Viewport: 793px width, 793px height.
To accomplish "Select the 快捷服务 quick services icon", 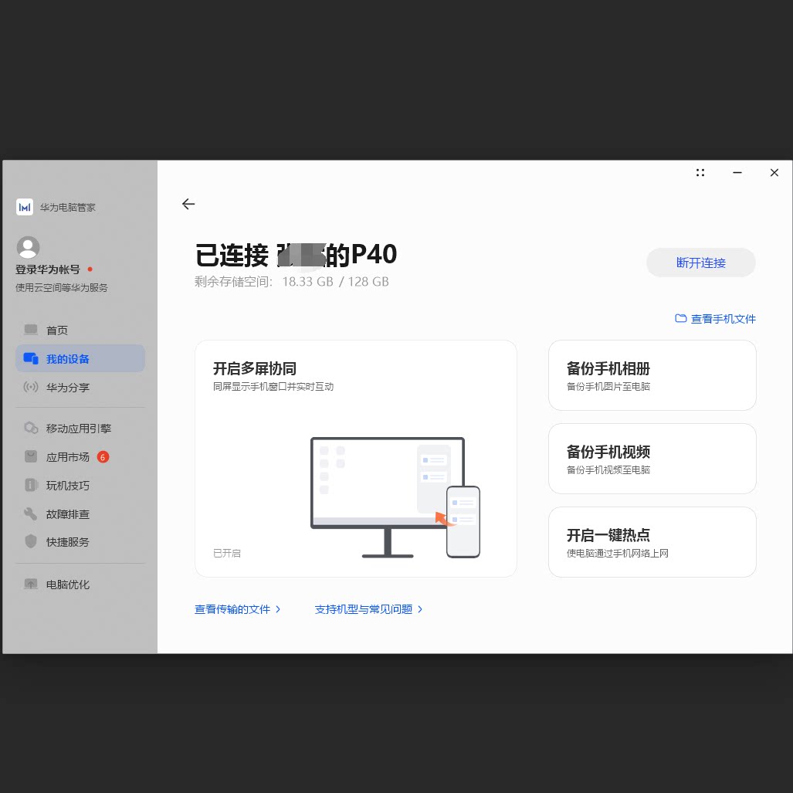I will click(31, 541).
